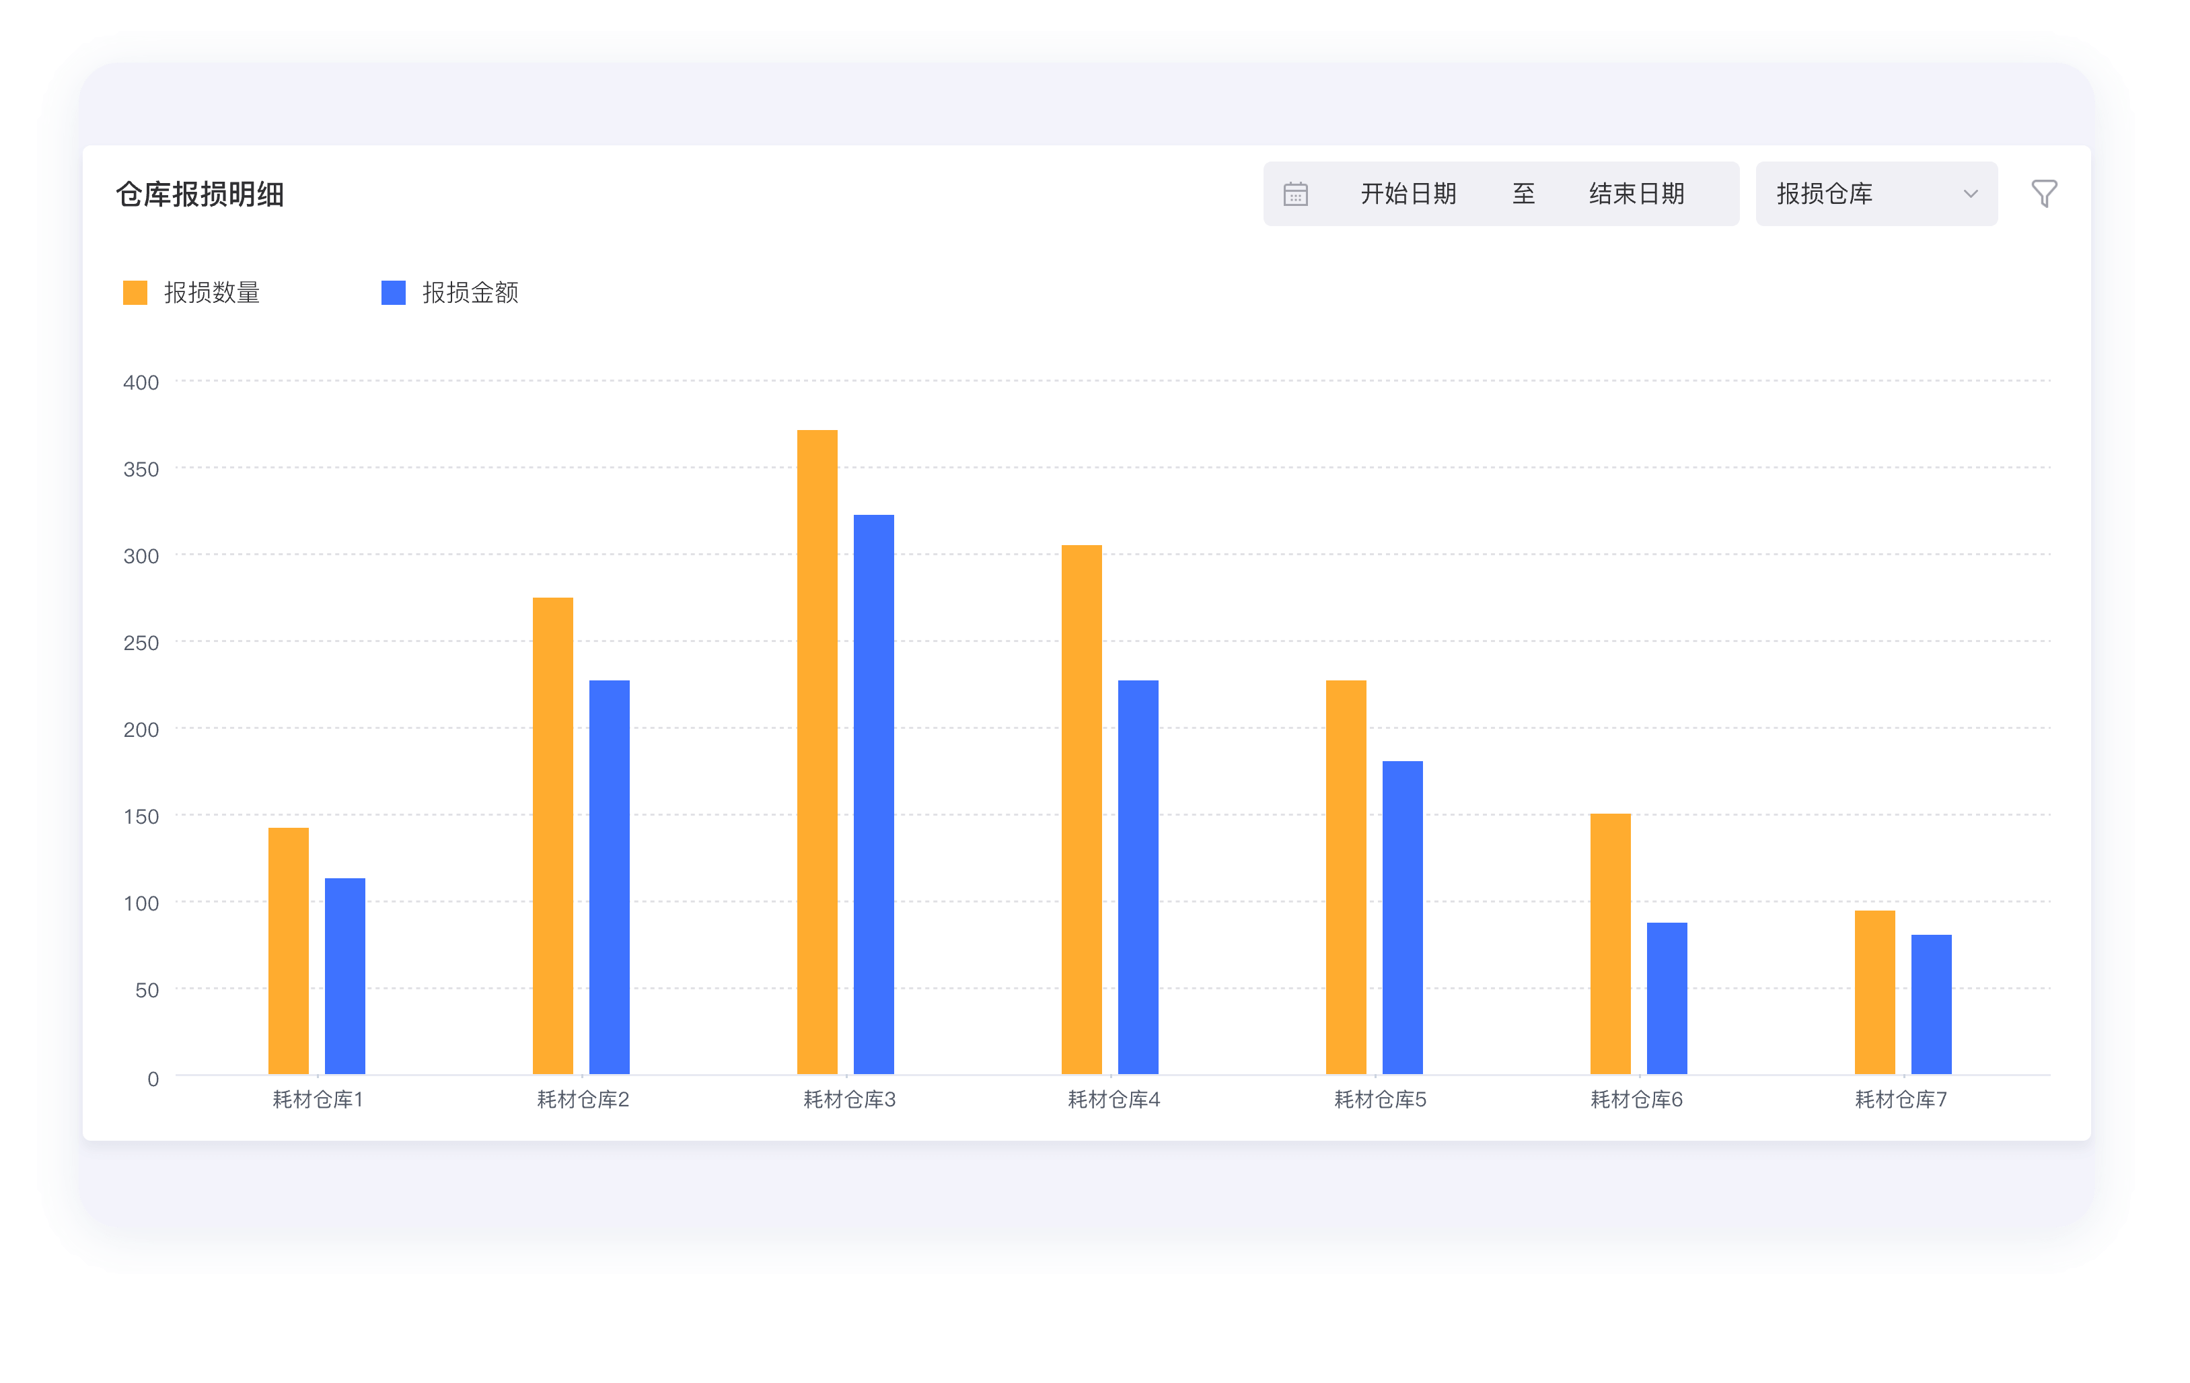This screenshot has width=2190, height=1383.
Task: Click the 350 y-axis value
Action: click(141, 470)
